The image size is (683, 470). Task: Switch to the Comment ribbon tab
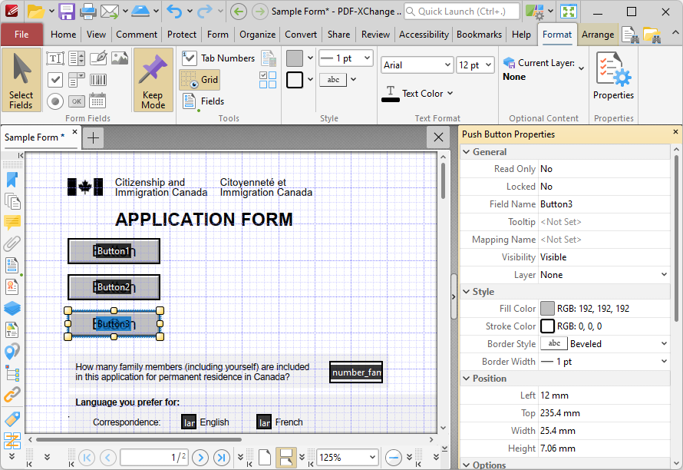(x=137, y=35)
